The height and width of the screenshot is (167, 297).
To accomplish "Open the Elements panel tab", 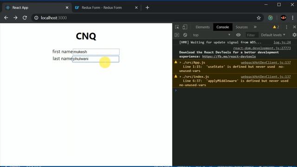I will [x=202, y=27].
